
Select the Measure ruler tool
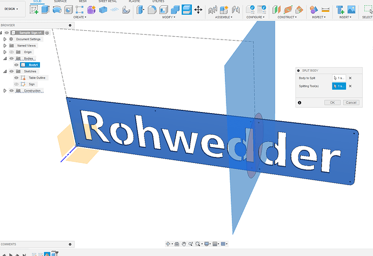click(x=325, y=10)
